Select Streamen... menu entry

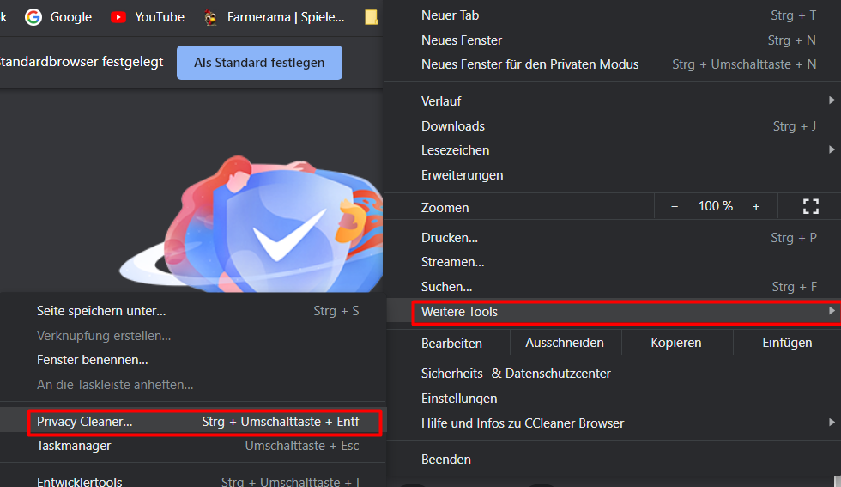click(x=614, y=262)
